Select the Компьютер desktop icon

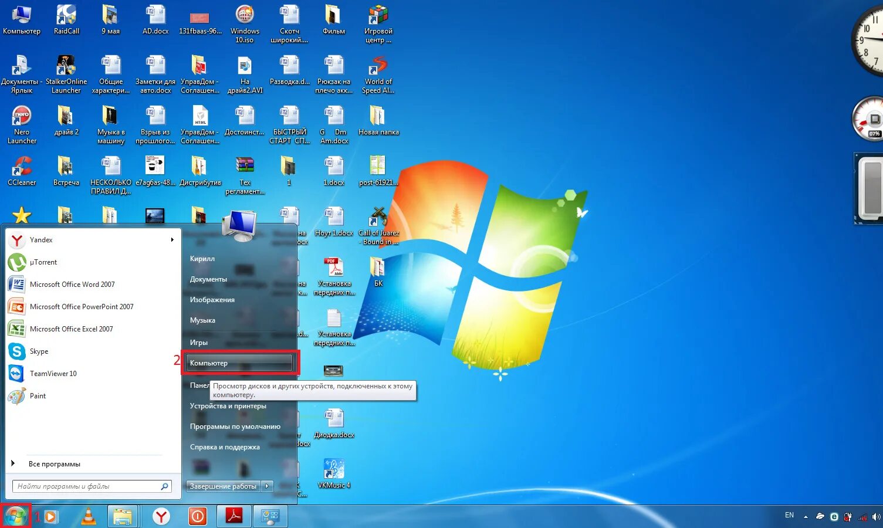[22, 20]
